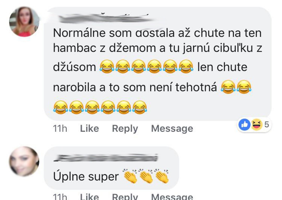This screenshot has height=200, width=282.
Task: Message the author of 'Úplne super'
Action: pyautogui.click(x=172, y=196)
